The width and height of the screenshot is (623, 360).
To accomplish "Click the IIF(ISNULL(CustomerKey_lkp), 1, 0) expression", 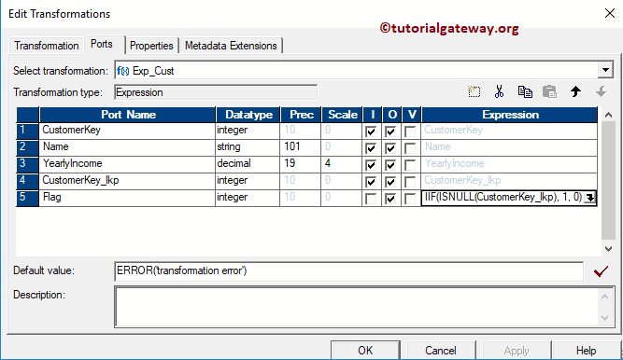I will click(503, 197).
